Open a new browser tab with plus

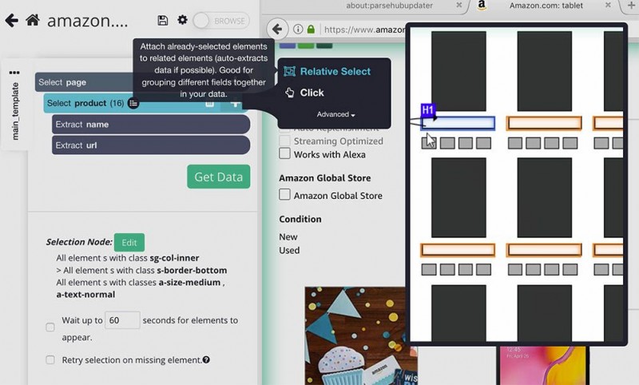[631, 5]
